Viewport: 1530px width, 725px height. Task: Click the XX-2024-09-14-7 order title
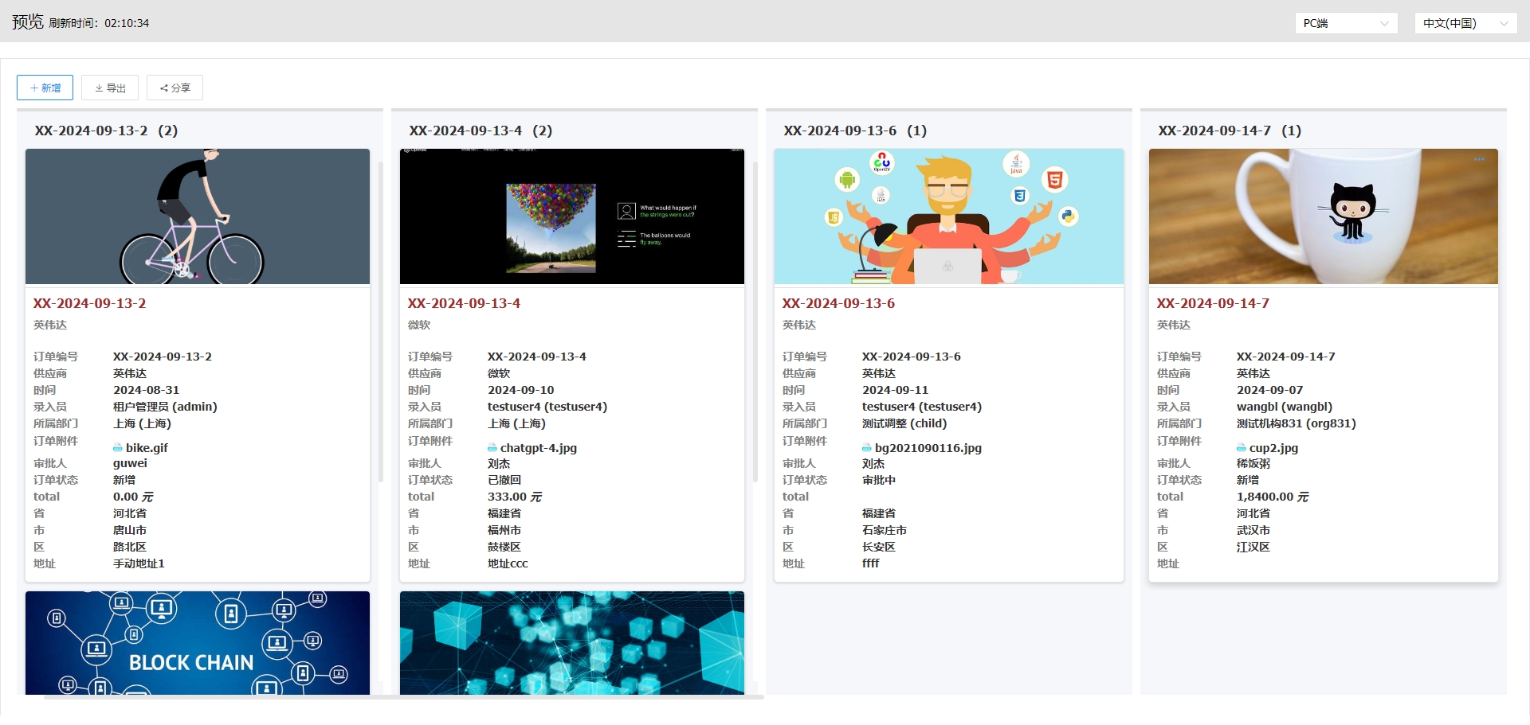[1214, 303]
